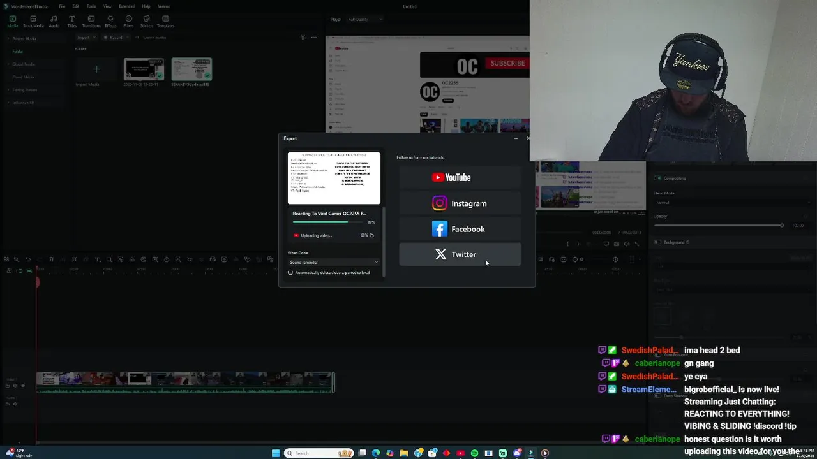Open the Twitter follow link

pyautogui.click(x=460, y=254)
